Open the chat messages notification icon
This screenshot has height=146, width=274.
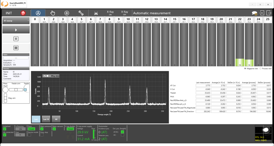254,13
